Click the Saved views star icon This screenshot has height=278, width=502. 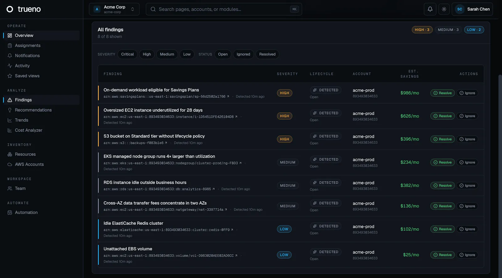10,76
